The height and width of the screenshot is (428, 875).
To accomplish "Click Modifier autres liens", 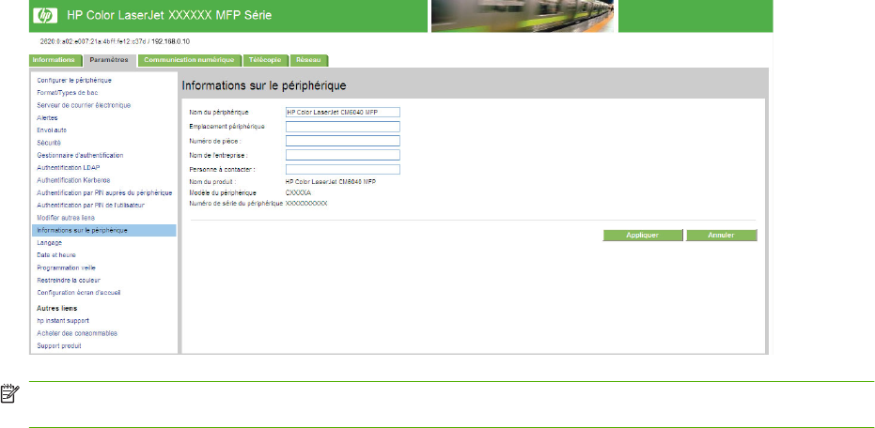I will 66,218.
